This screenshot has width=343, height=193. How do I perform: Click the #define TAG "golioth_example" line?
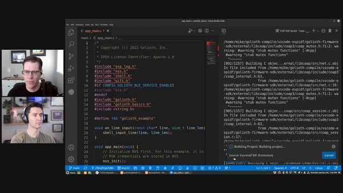(x=125, y=118)
